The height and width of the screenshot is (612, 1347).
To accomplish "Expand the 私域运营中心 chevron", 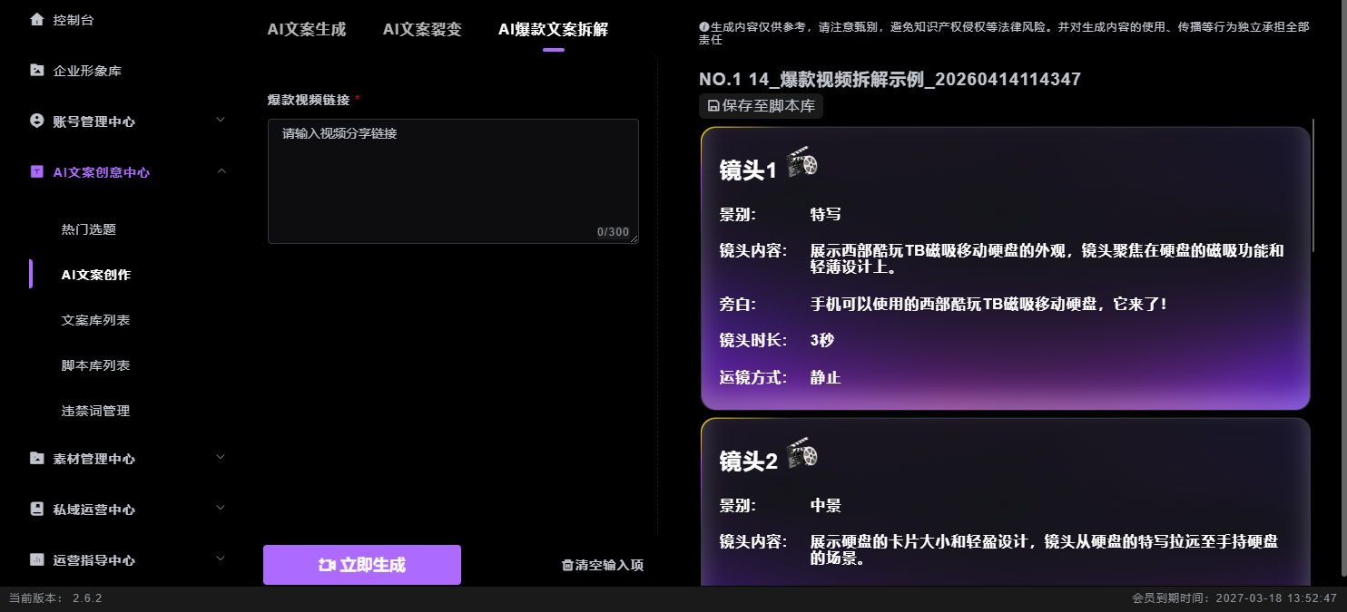I will [x=221, y=508].
